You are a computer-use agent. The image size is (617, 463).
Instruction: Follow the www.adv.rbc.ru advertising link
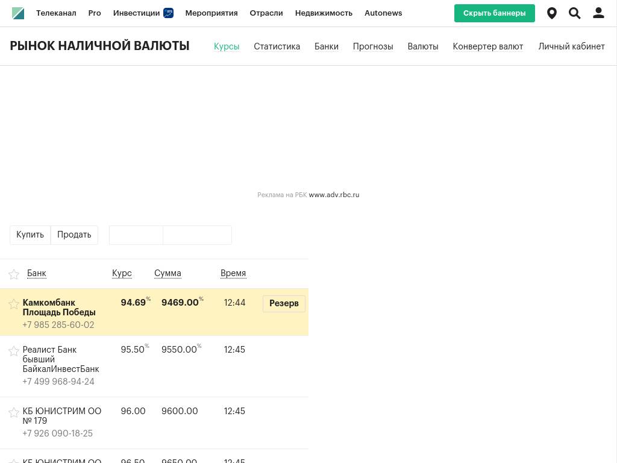pyautogui.click(x=334, y=195)
